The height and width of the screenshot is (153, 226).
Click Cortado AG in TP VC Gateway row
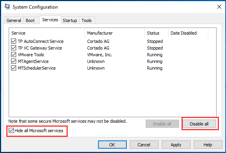(x=98, y=48)
